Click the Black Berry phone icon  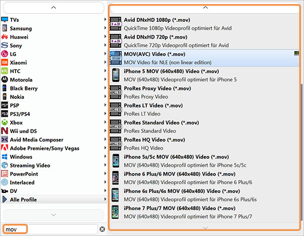pyautogui.click(x=5, y=88)
